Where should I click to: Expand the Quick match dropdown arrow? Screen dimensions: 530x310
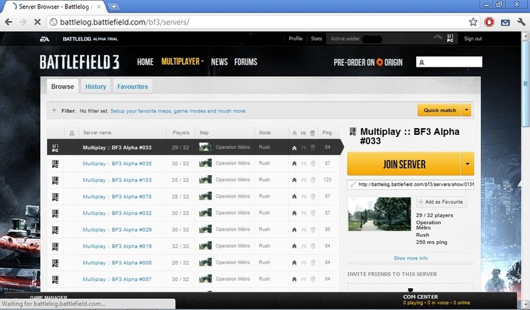click(466, 110)
